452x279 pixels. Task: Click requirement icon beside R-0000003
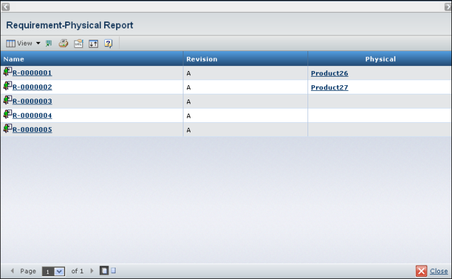(8, 100)
